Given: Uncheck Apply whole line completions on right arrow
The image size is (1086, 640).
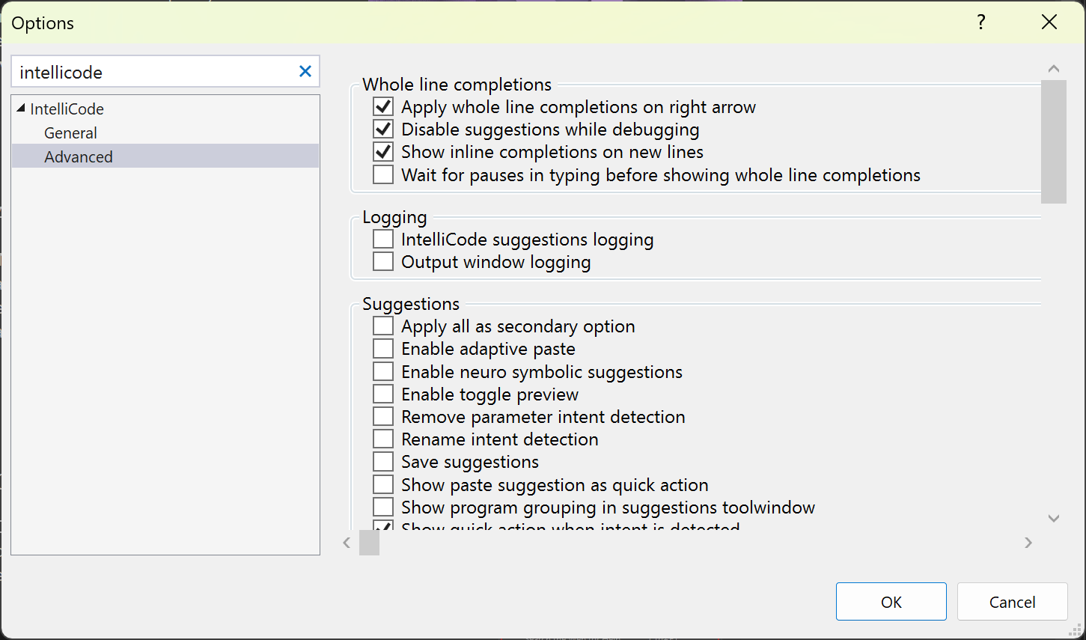Looking at the screenshot, I should (382, 106).
